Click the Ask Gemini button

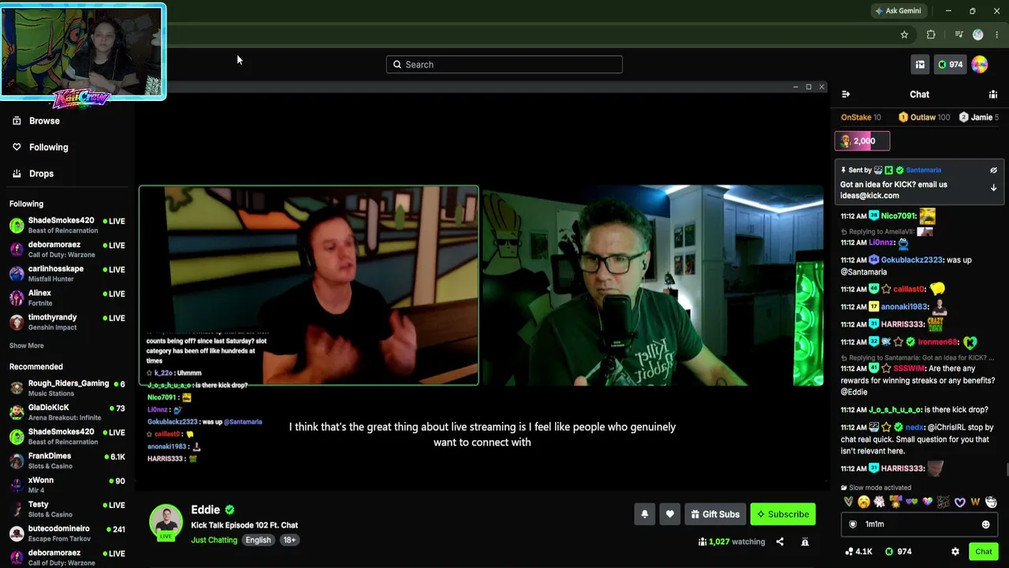(898, 11)
